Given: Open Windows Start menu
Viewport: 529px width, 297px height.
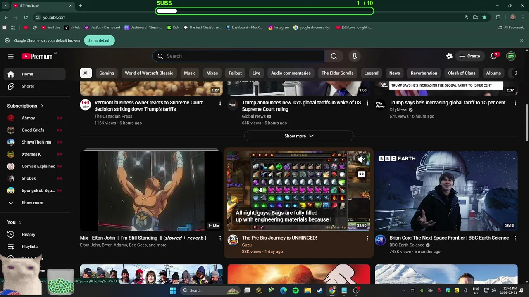Looking at the screenshot, I should (173, 290).
